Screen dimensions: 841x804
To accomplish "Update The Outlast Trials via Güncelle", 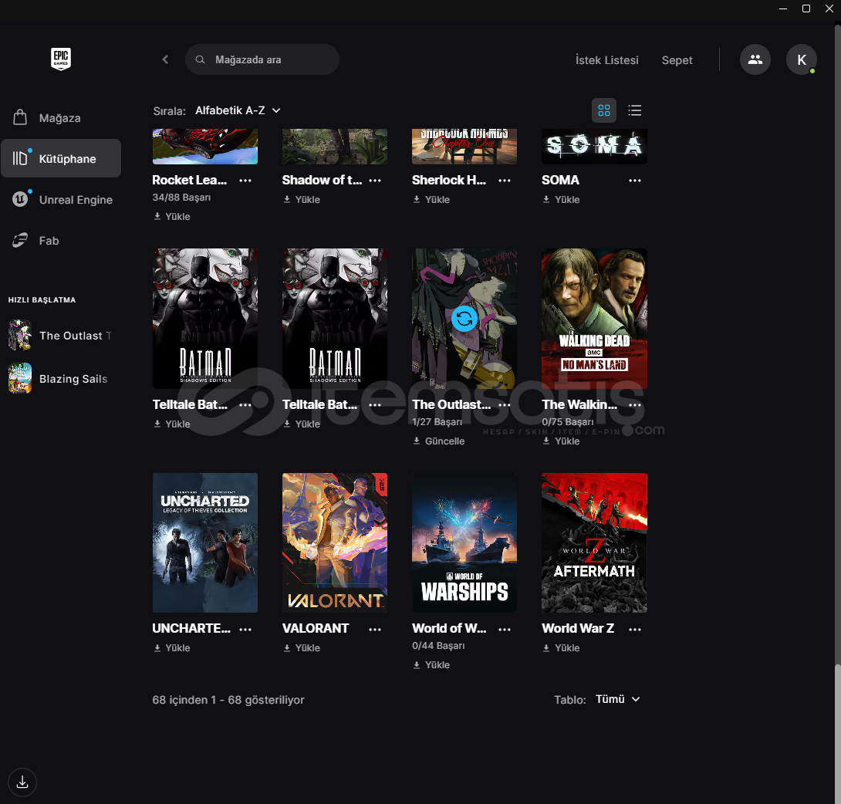I will click(x=439, y=441).
